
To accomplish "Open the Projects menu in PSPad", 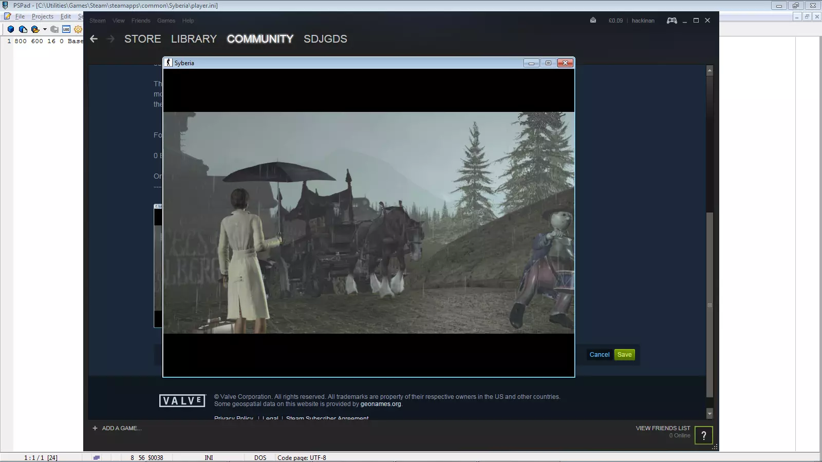I will (43, 16).
